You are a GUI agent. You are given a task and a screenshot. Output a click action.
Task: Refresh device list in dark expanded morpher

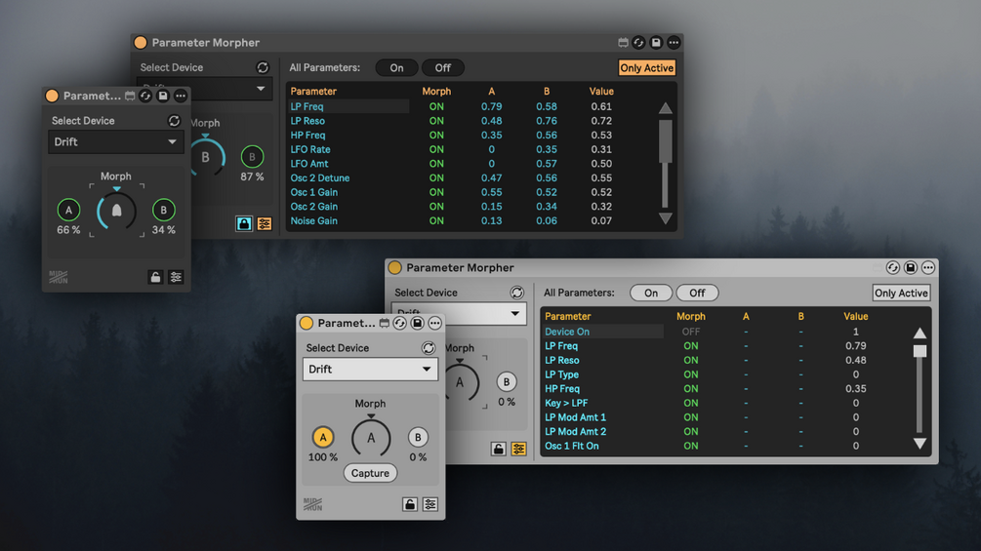(263, 67)
